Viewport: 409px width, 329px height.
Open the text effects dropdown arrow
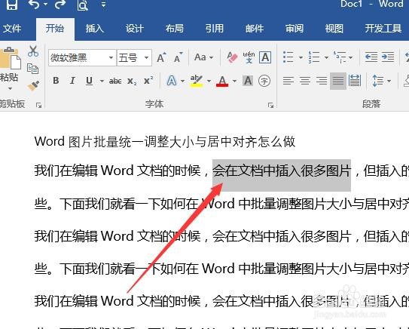pyautogui.click(x=182, y=81)
